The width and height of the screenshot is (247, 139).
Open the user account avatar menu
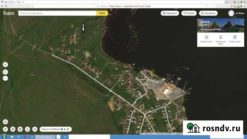click(231, 13)
